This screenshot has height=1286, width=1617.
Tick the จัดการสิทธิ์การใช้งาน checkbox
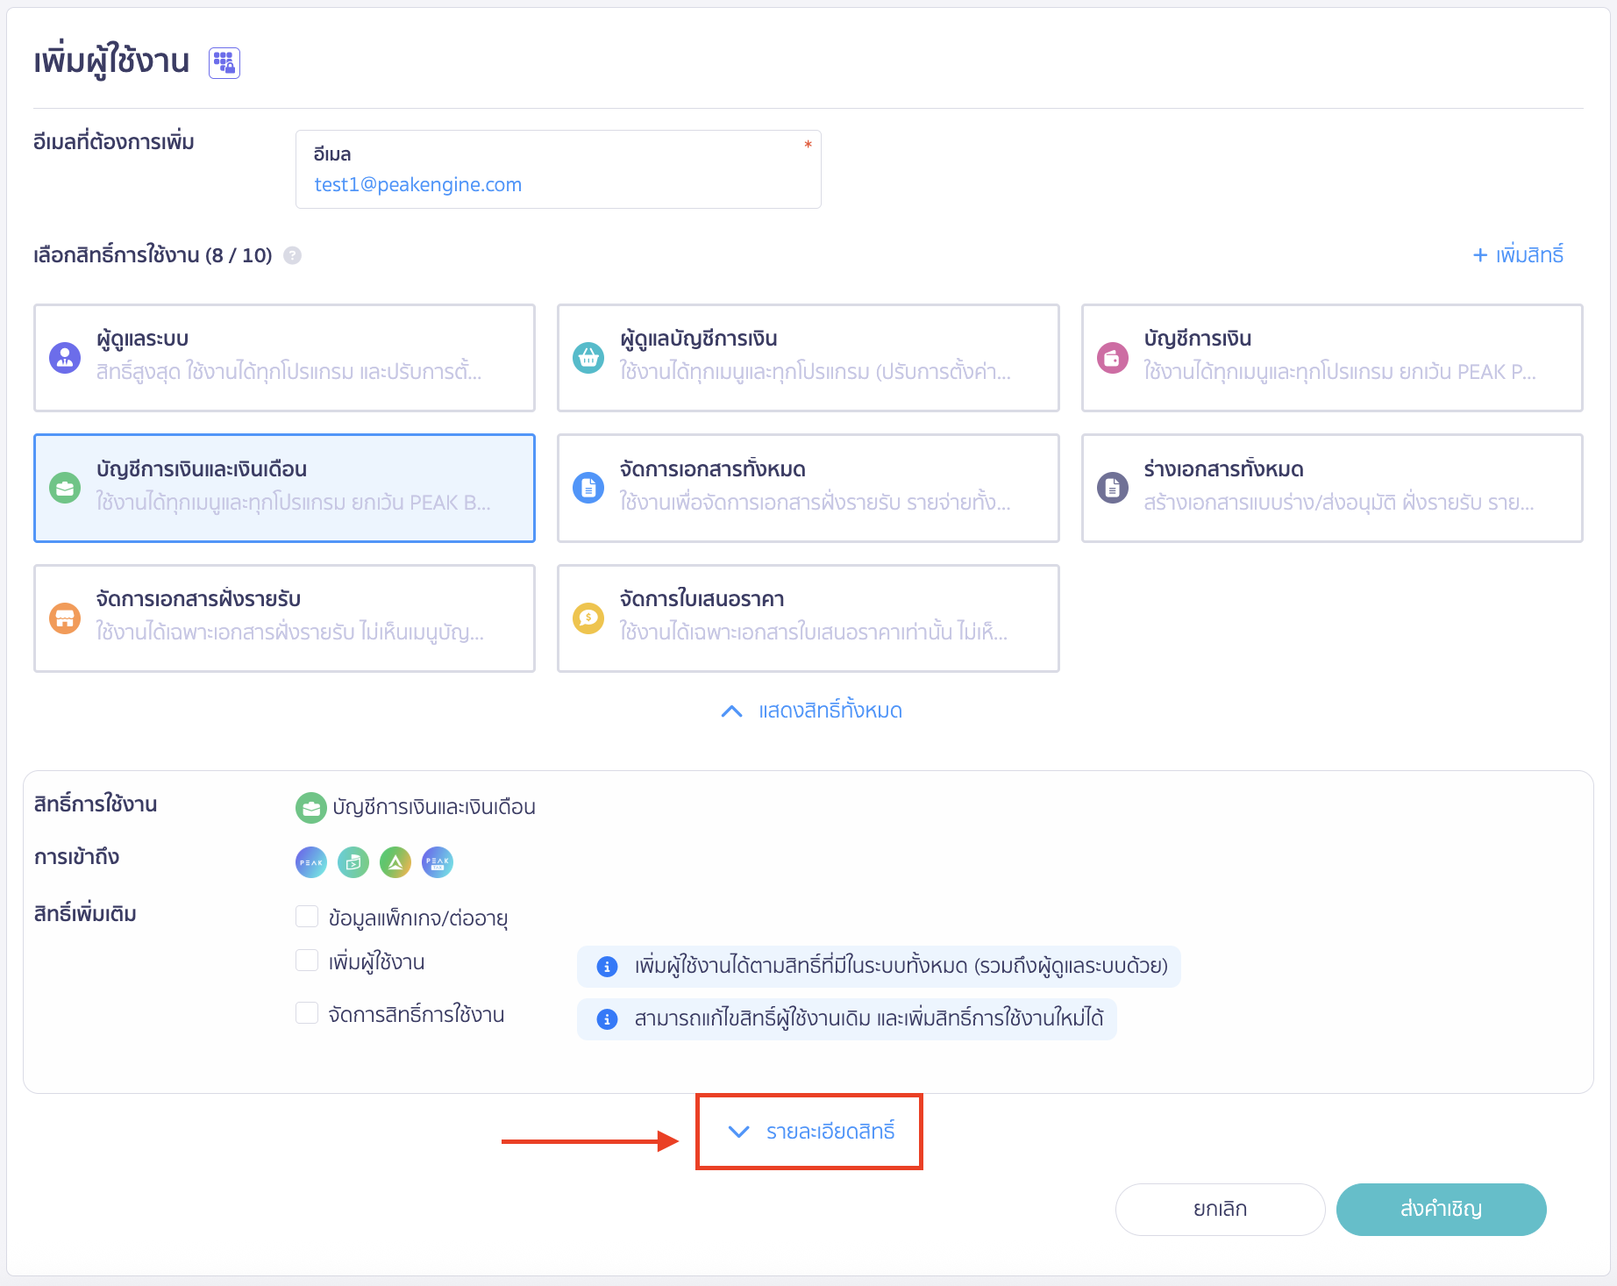pos(307,1013)
